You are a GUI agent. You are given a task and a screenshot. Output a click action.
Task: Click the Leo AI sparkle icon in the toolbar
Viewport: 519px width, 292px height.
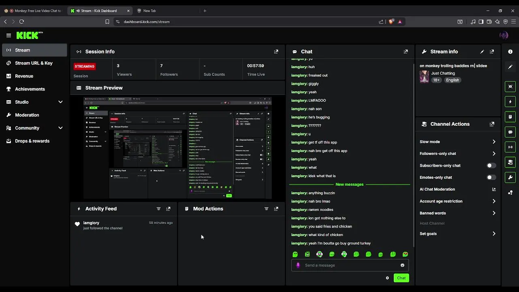498,21
